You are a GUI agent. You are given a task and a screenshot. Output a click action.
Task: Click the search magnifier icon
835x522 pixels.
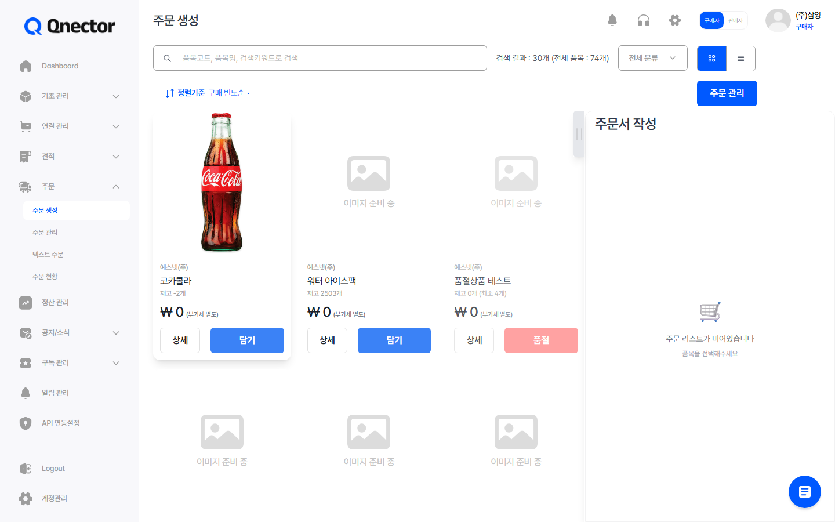click(x=167, y=58)
